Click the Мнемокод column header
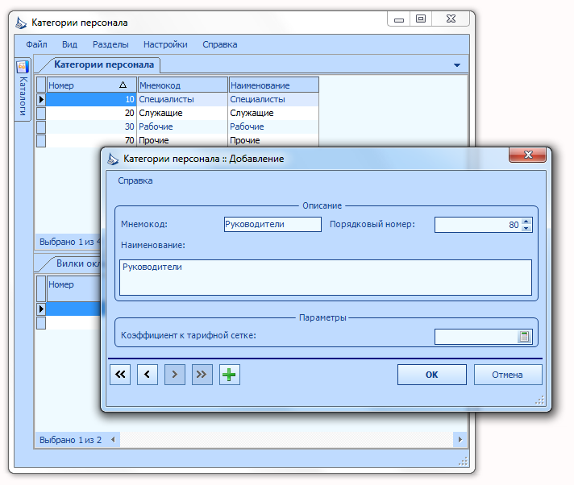 (x=183, y=85)
